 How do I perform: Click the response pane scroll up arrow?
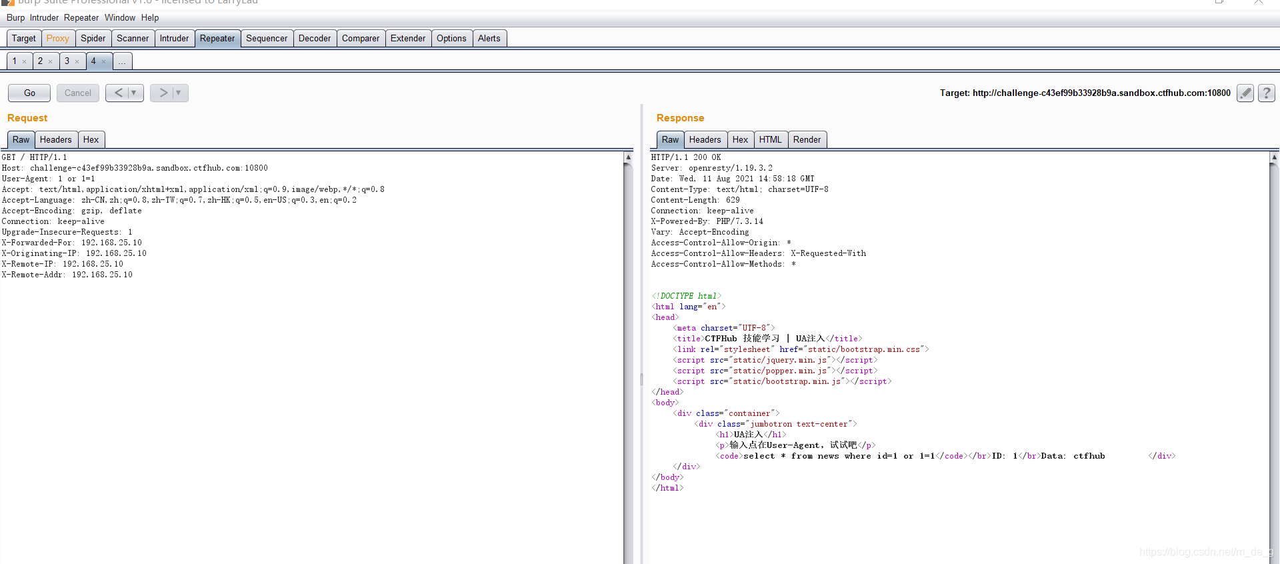[1274, 157]
